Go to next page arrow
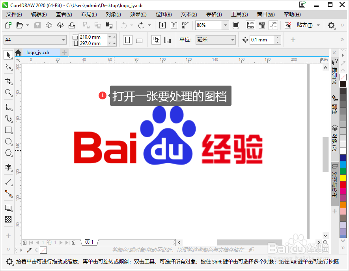The image size is (349, 271). click(61, 243)
